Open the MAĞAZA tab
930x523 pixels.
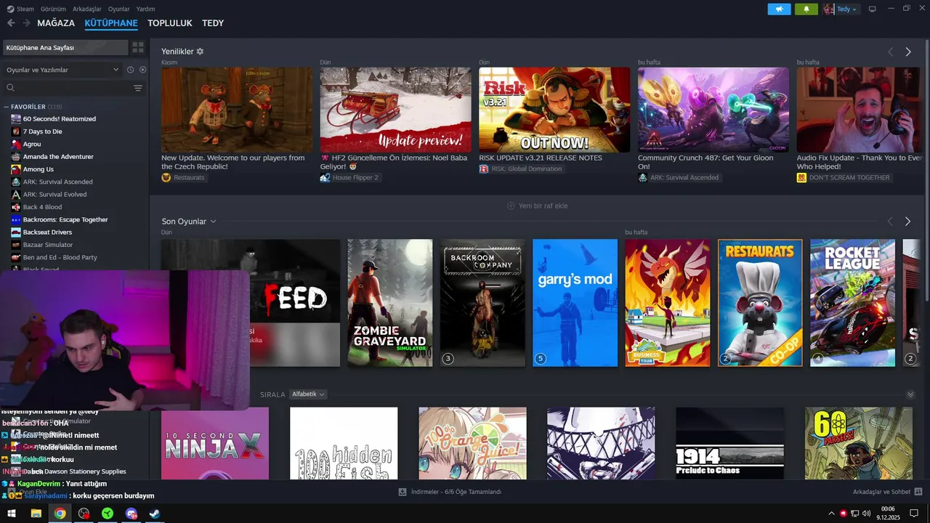tap(56, 23)
